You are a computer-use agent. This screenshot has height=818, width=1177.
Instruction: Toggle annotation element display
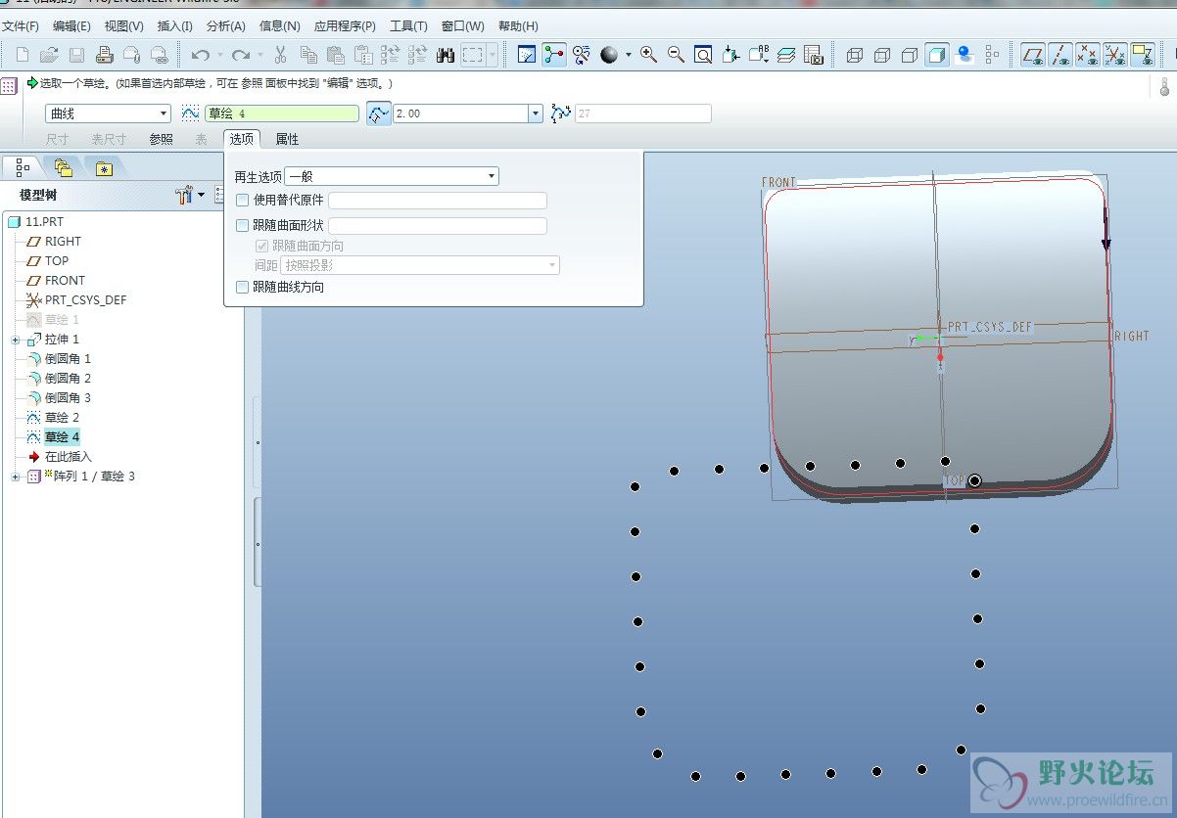tap(1142, 56)
